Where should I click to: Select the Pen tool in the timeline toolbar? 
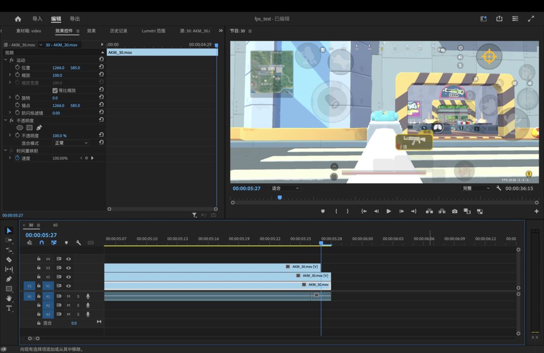pyautogui.click(x=9, y=279)
